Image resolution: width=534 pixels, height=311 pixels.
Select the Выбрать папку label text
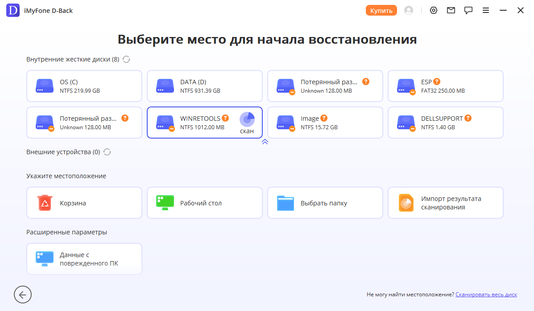pyautogui.click(x=324, y=203)
